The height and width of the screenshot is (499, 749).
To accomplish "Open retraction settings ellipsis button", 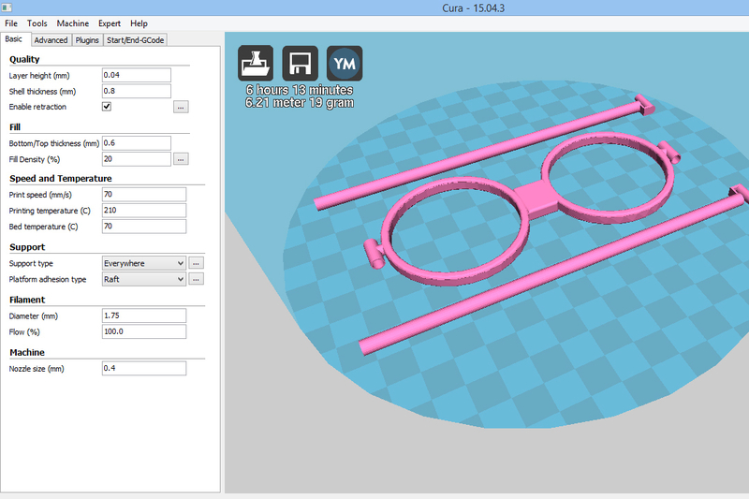I will click(x=181, y=107).
